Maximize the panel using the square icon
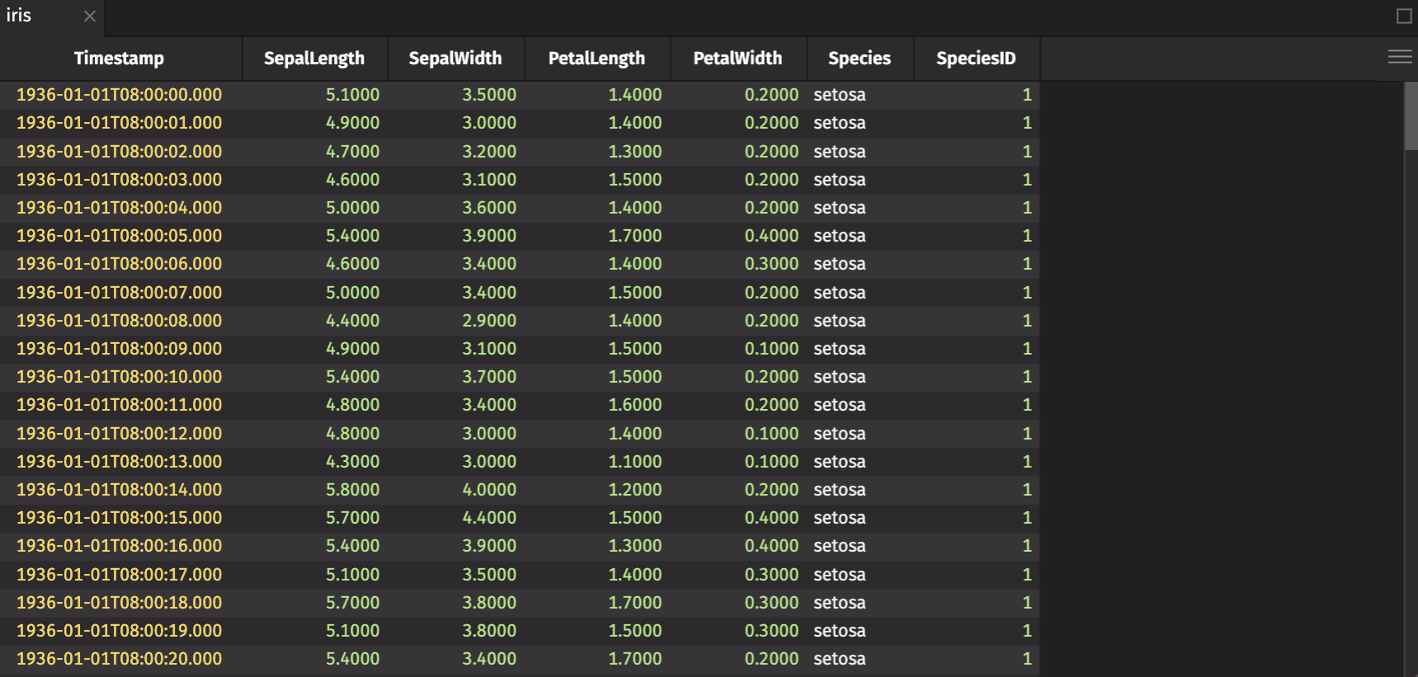Image resolution: width=1418 pixels, height=677 pixels. (x=1404, y=16)
